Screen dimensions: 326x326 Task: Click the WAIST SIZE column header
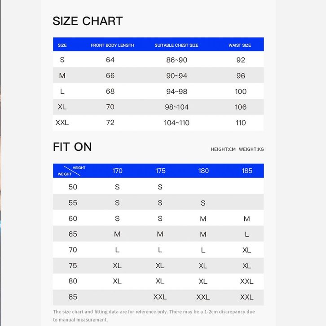240,45
